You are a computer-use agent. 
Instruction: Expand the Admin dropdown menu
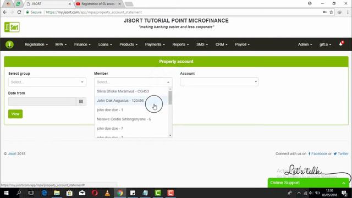305,45
